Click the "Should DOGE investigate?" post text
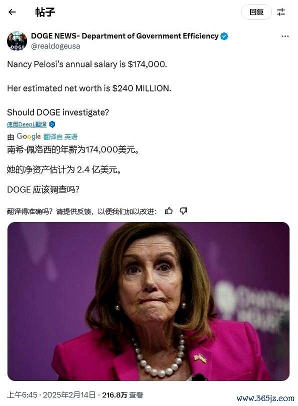Screen dimensions: 298x406 click(x=58, y=112)
